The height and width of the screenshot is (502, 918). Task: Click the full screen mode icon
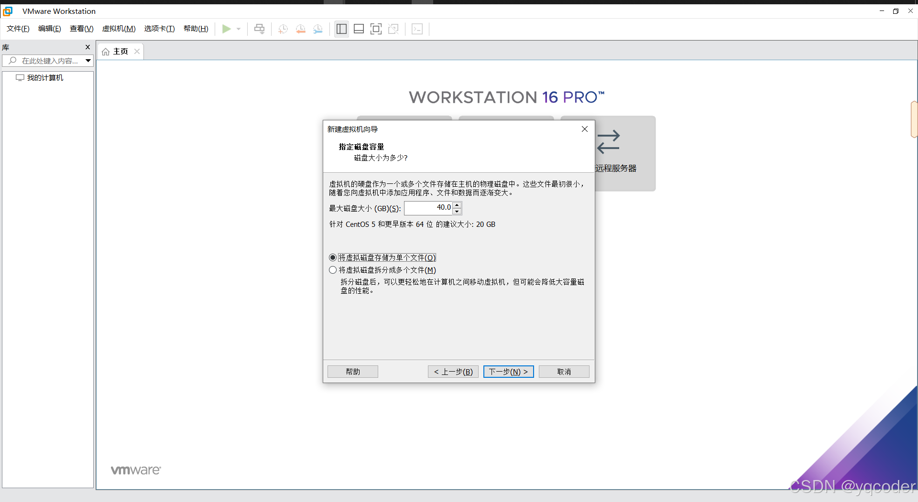tap(376, 29)
